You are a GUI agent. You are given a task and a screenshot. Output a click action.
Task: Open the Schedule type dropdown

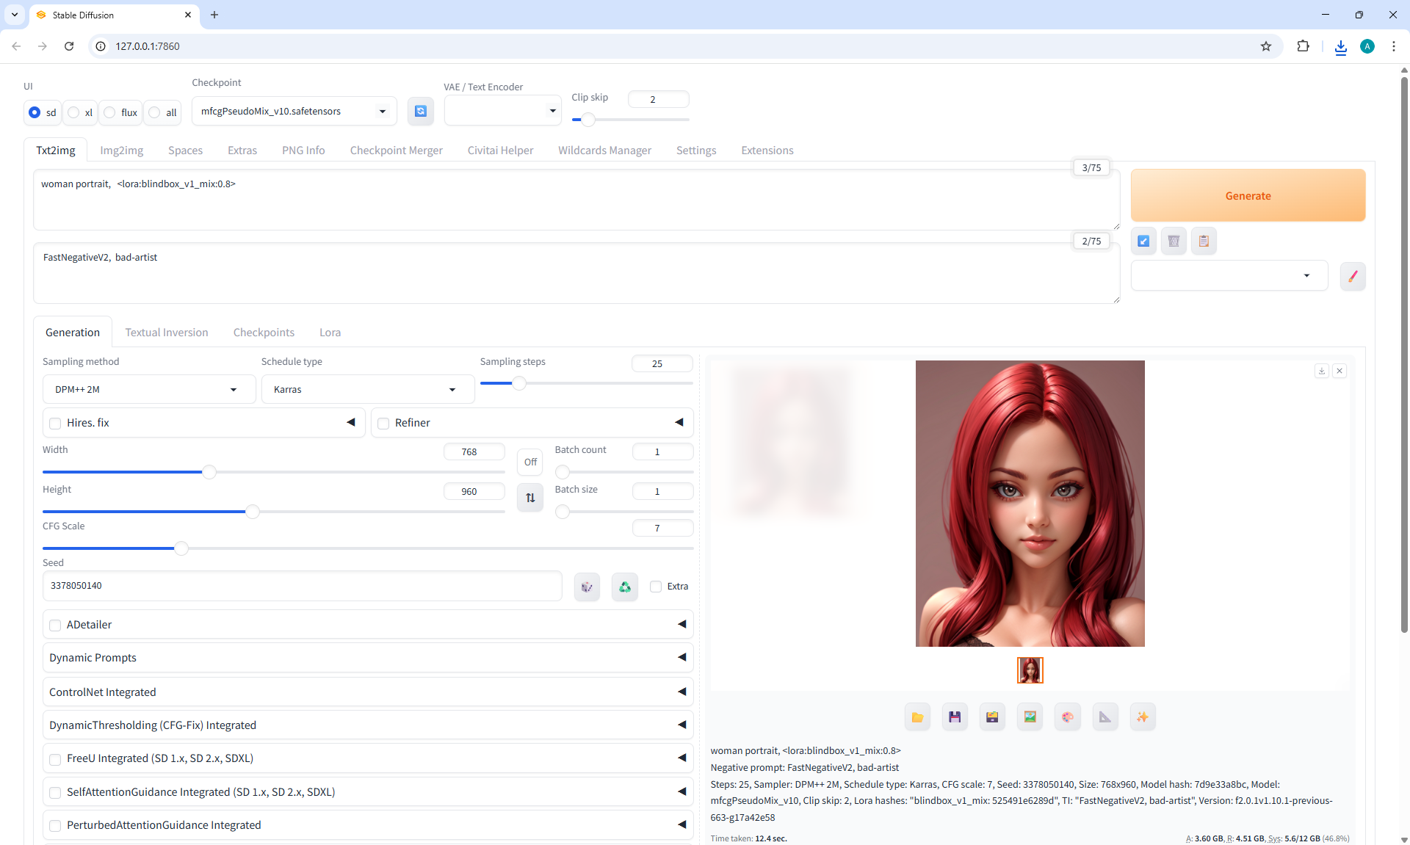pyautogui.click(x=367, y=389)
